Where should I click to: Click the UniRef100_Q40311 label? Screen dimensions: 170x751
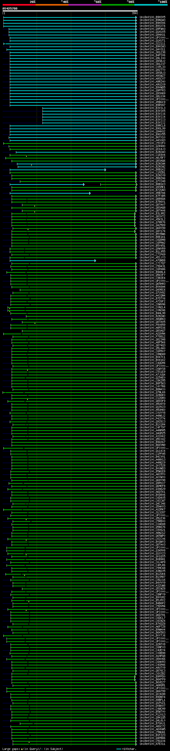click(x=152, y=49)
